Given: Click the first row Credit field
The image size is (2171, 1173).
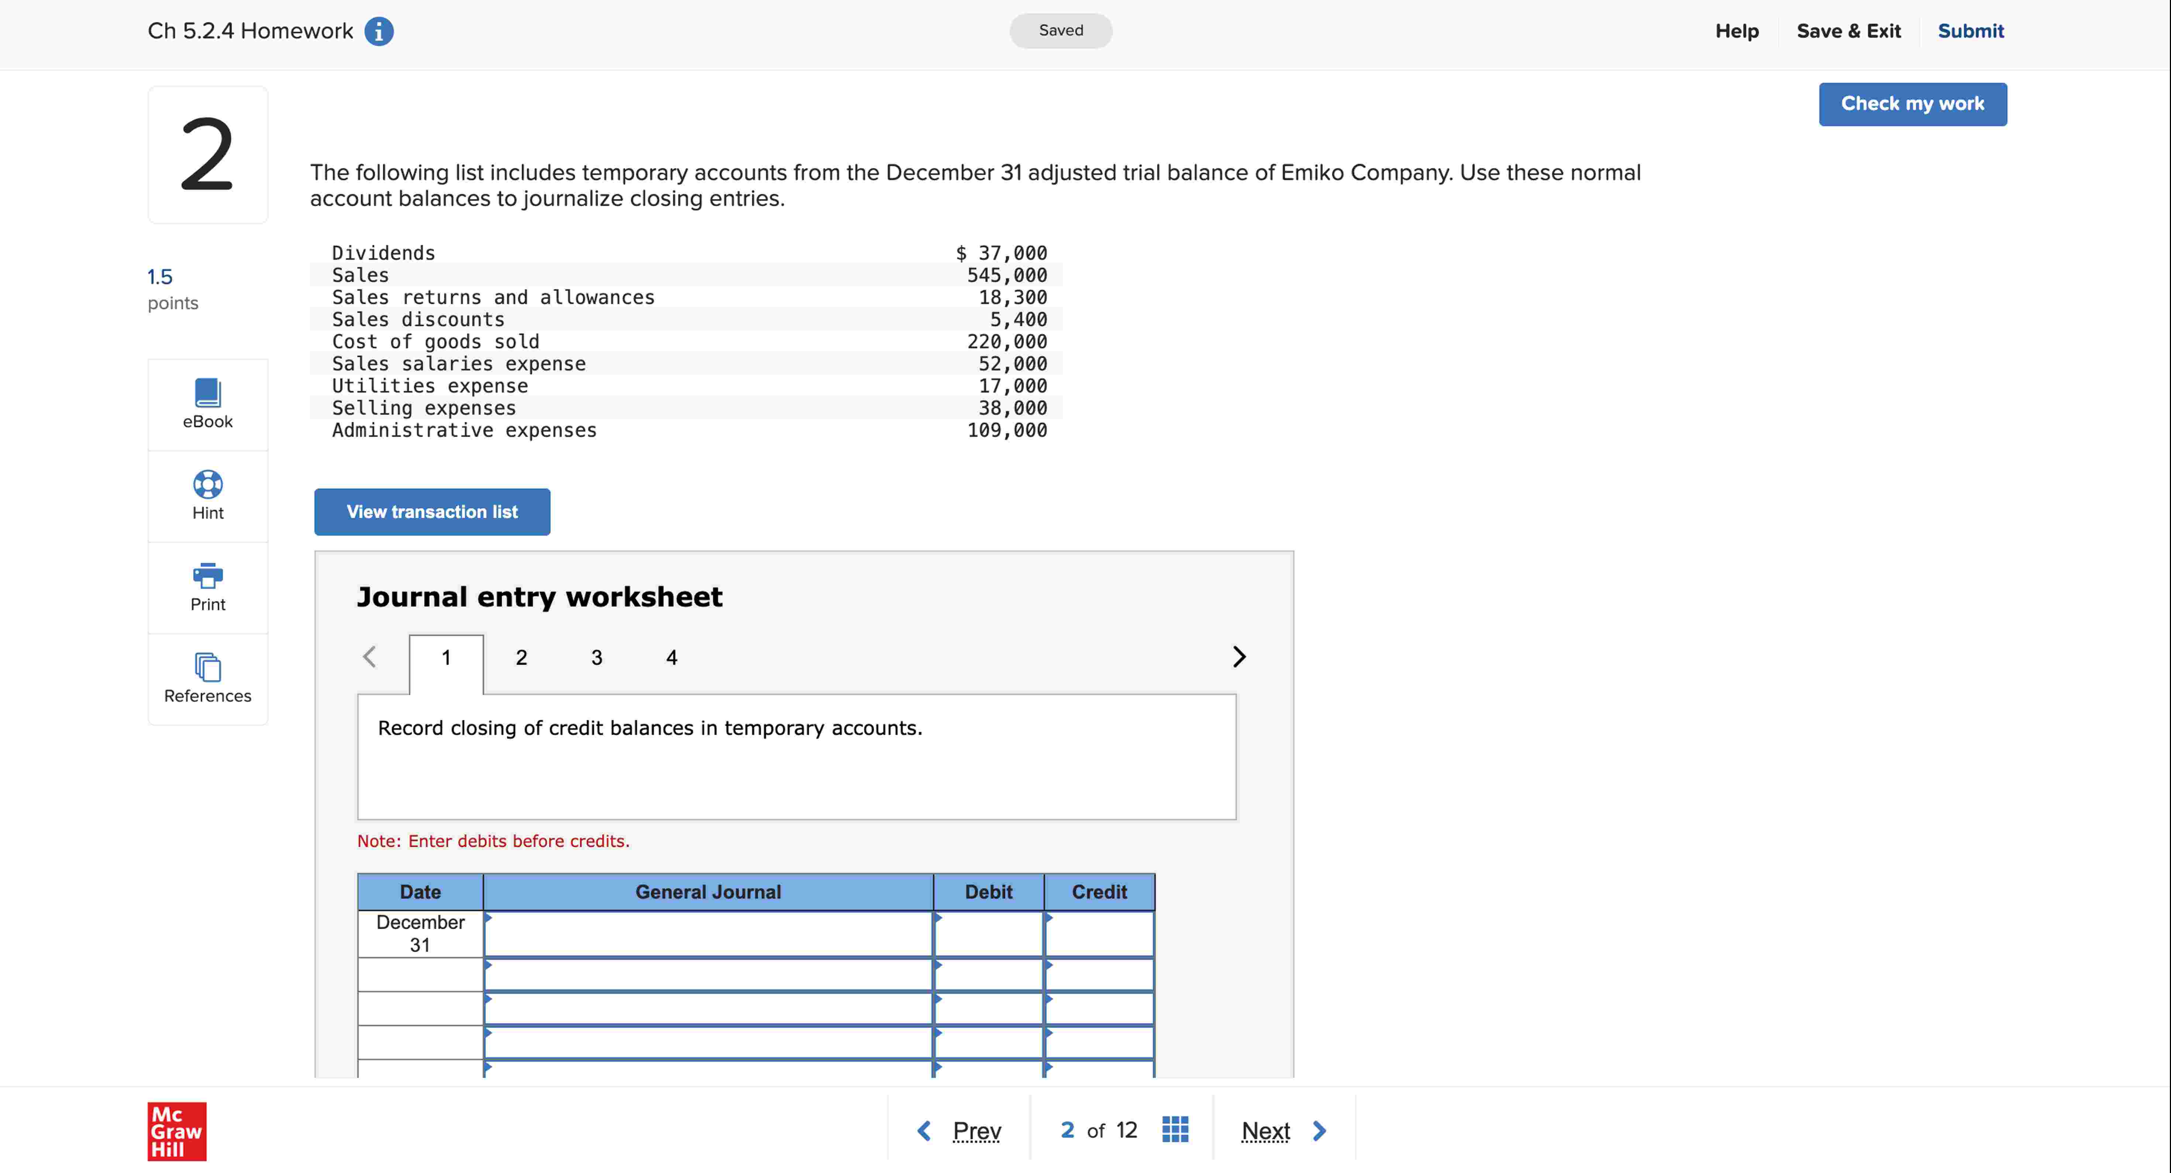Looking at the screenshot, I should (1099, 934).
